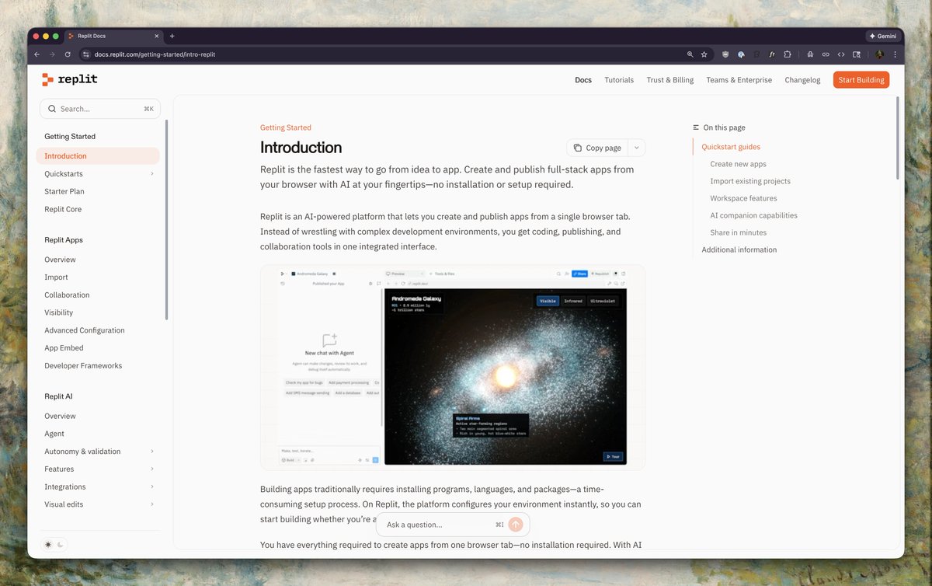Click the search magnifier in docs sidebar

(x=52, y=109)
